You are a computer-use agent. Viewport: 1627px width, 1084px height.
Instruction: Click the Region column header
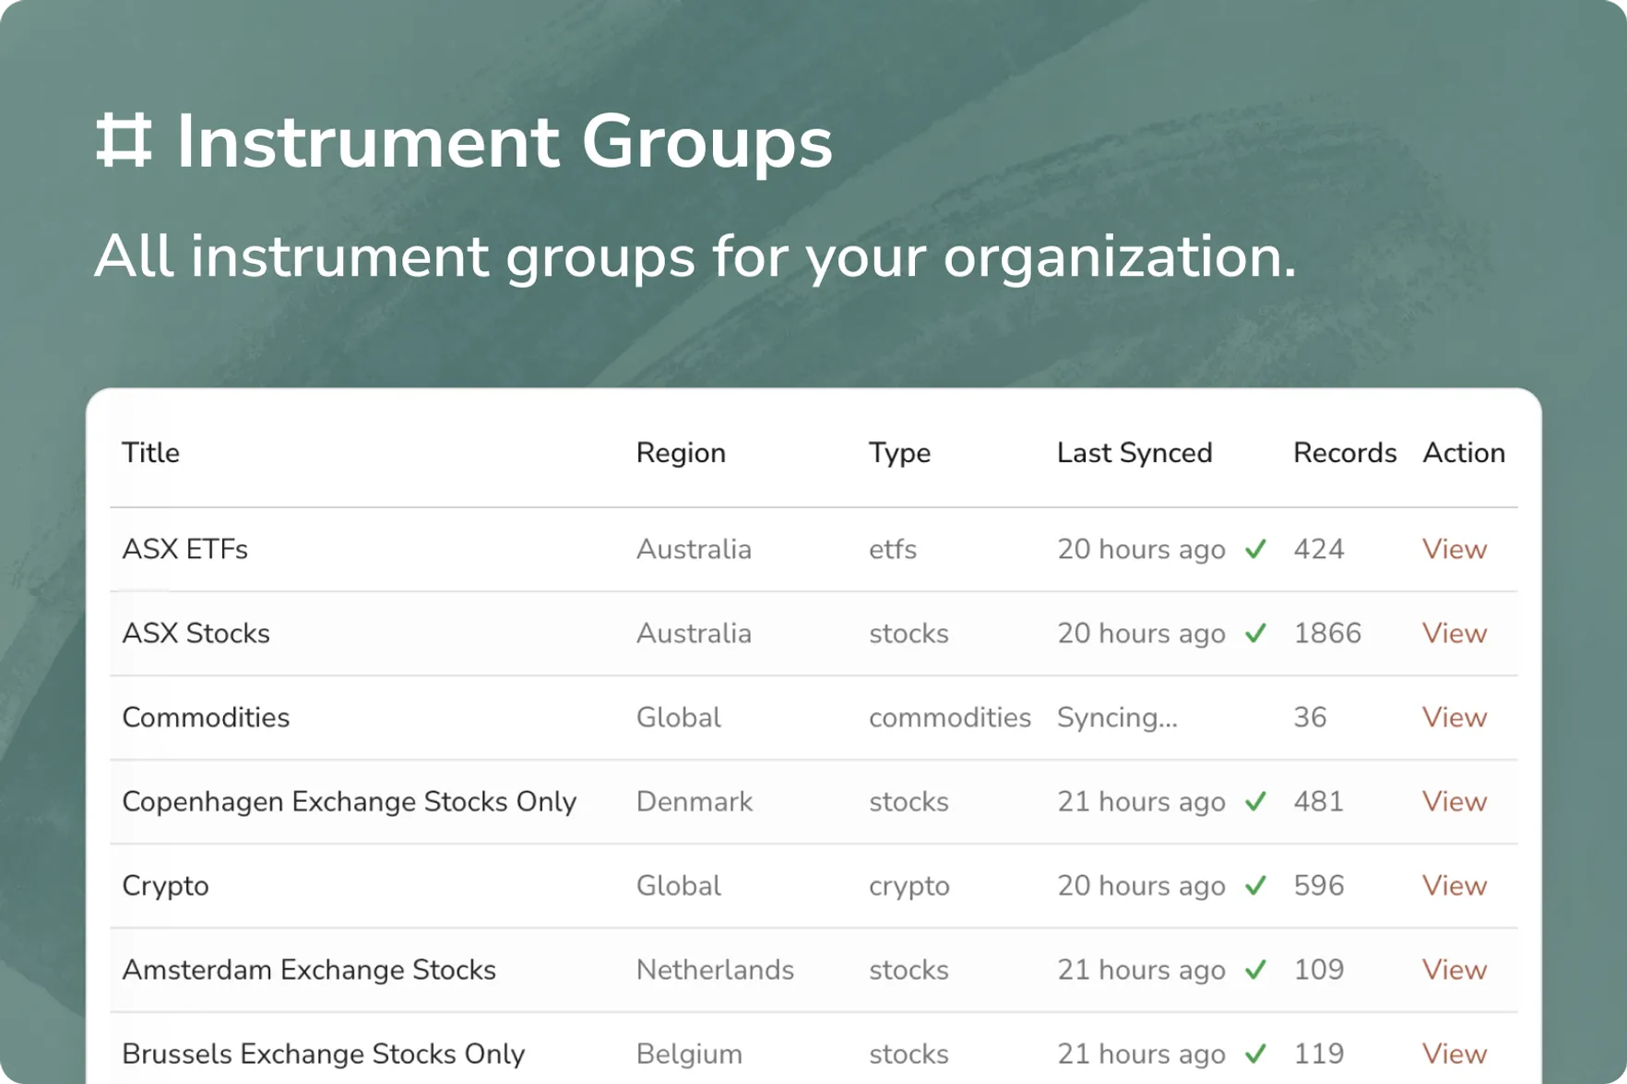click(681, 453)
